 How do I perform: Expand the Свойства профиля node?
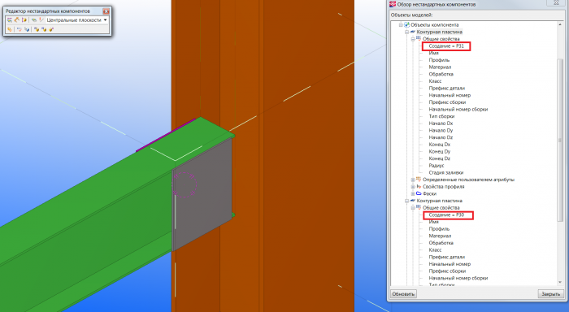413,187
